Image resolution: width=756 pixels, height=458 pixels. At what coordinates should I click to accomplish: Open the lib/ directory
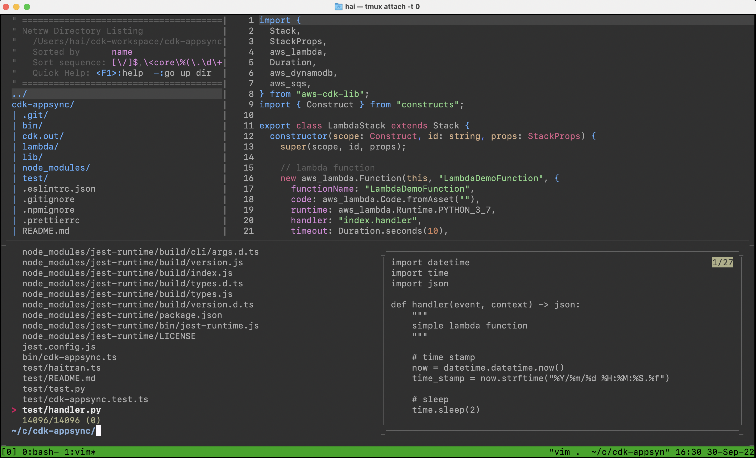click(x=32, y=157)
